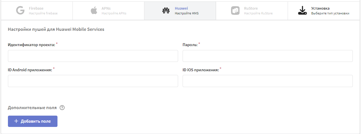The height and width of the screenshot is (134, 361).
Task: Click the Настройте RuStore subtitle text
Action: point(259,13)
